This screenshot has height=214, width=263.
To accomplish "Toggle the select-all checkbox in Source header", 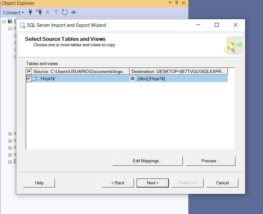I will tap(29, 71).
